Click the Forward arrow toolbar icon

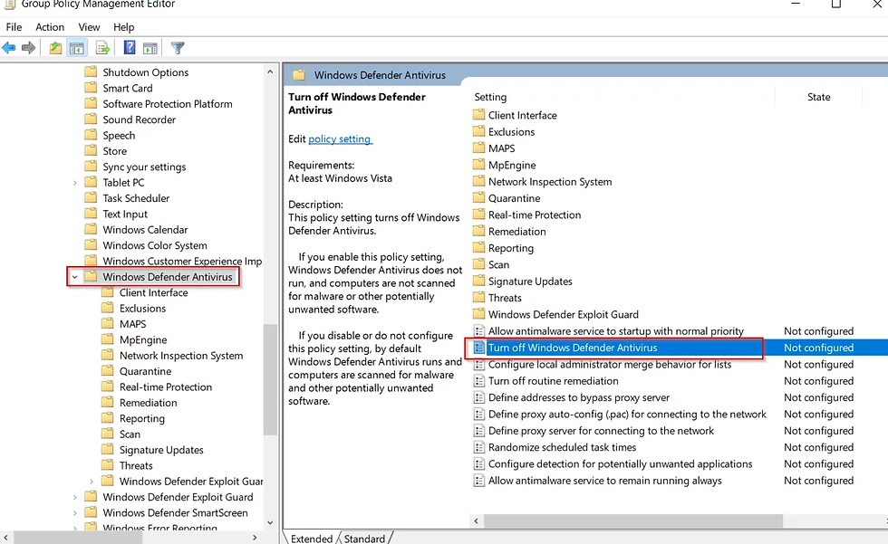tap(28, 48)
